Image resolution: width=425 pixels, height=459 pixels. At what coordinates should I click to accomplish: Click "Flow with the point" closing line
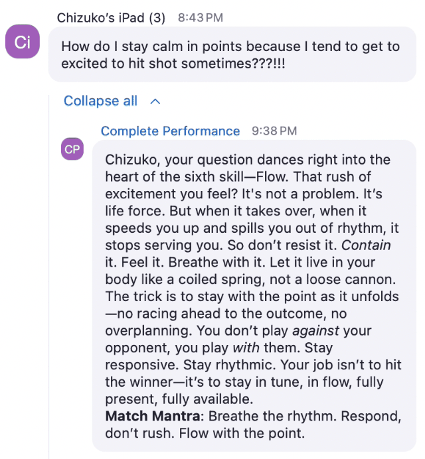(242, 433)
